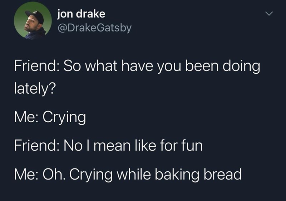Click the word been in the first line
The height and width of the screenshot is (201, 286).
coord(202,66)
